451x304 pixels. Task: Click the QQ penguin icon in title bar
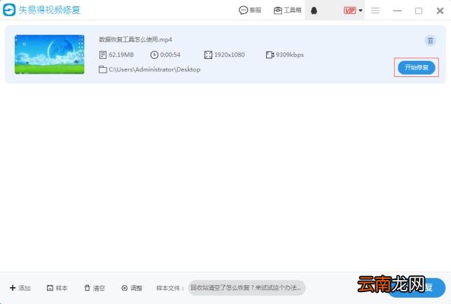click(x=314, y=11)
